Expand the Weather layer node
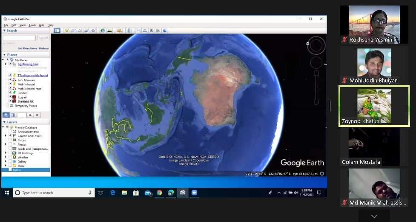The height and width of the screenshot is (222, 416). [6, 157]
